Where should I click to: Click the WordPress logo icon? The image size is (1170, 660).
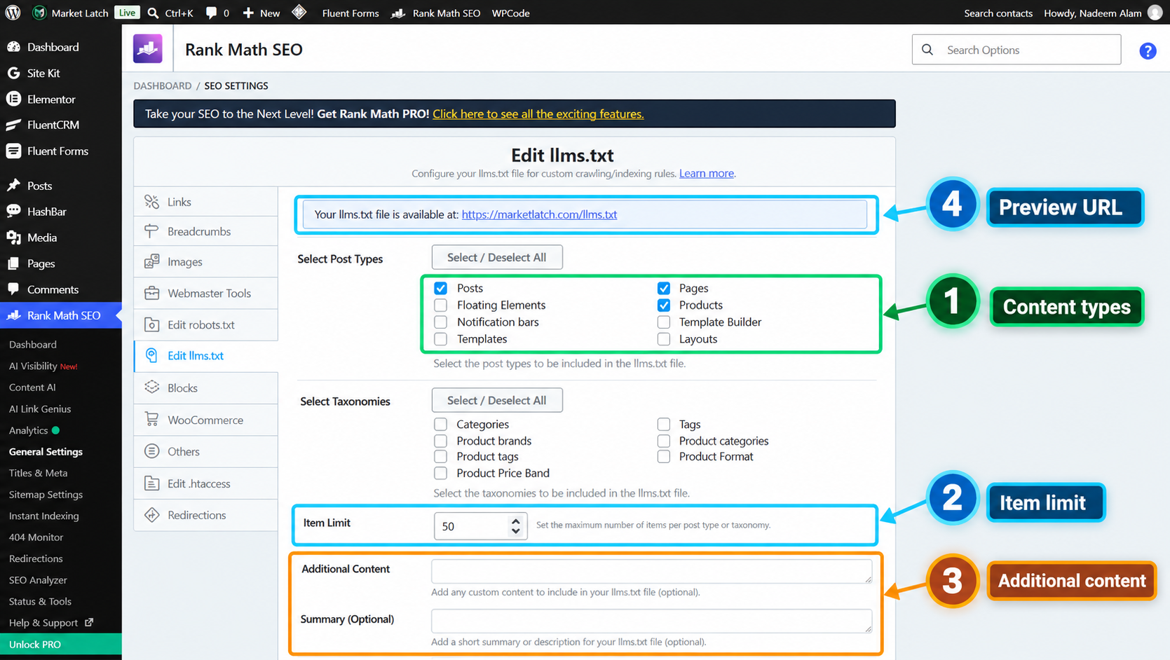pyautogui.click(x=13, y=13)
